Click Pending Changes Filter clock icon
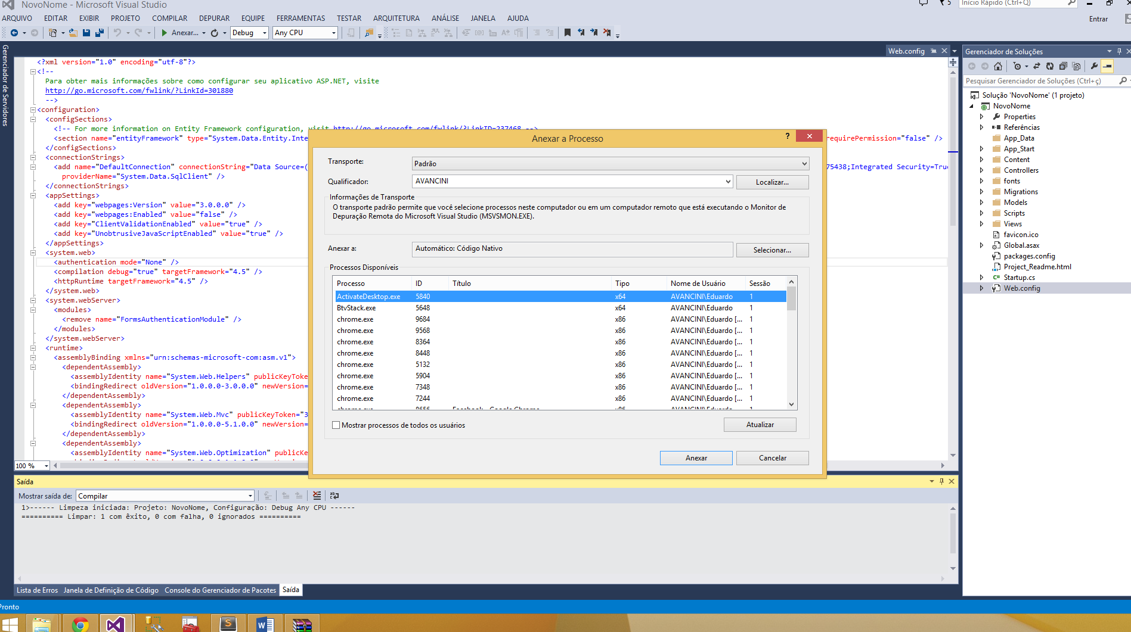Screen dimensions: 1131x632 (1017, 66)
